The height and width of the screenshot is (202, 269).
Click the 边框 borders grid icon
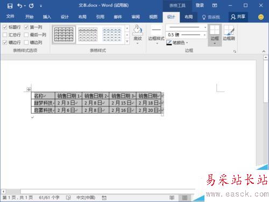click(215, 29)
